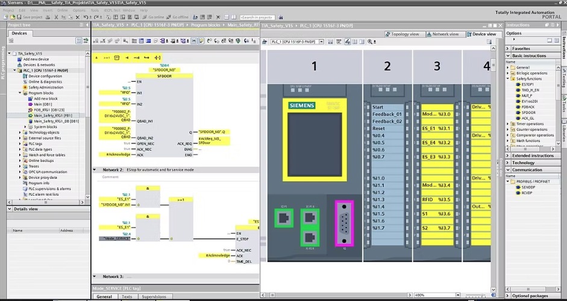Open the Supervisions tab in inspector
This screenshot has width=567, height=301.
click(x=154, y=297)
